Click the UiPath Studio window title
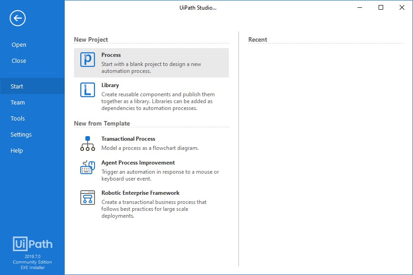413x275 pixels. pyautogui.click(x=198, y=8)
